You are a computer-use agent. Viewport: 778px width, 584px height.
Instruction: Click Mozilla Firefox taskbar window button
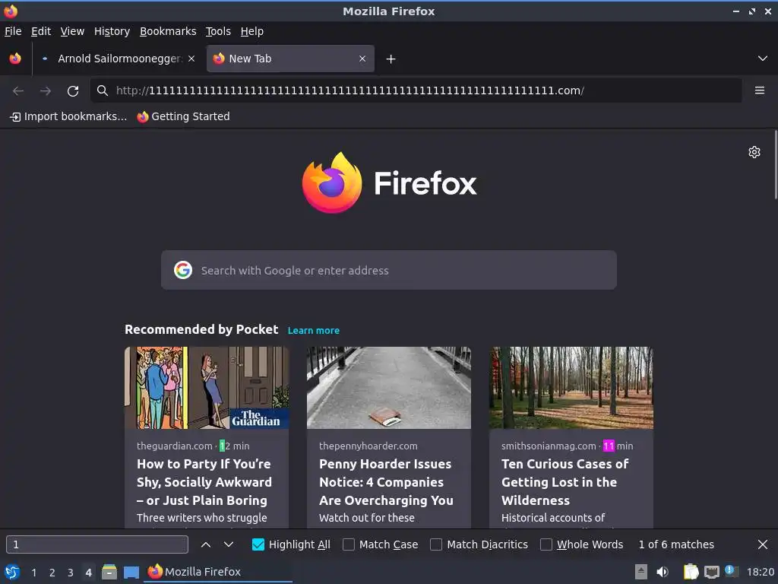218,572
